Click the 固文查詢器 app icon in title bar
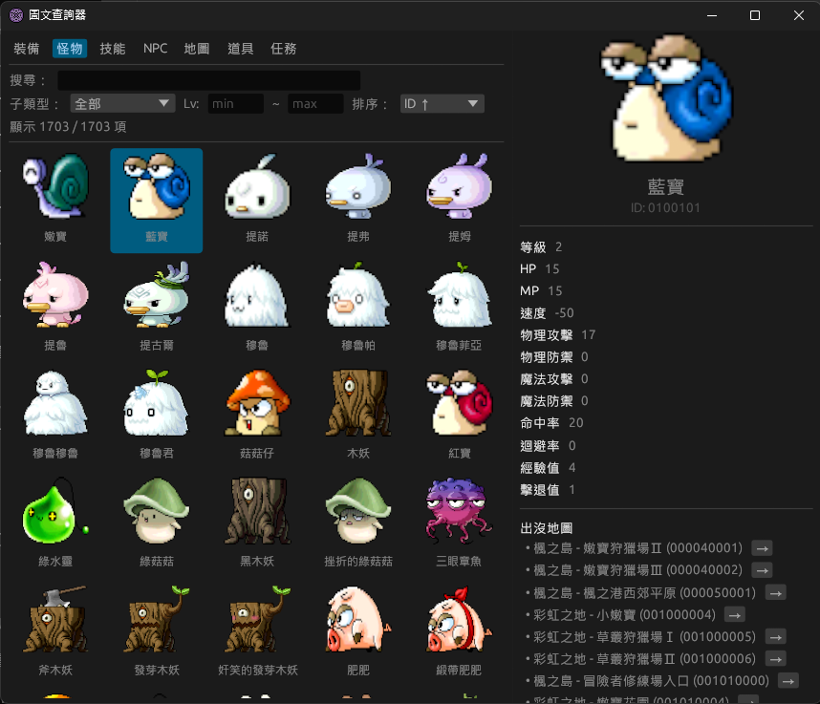820x704 pixels. [x=16, y=15]
